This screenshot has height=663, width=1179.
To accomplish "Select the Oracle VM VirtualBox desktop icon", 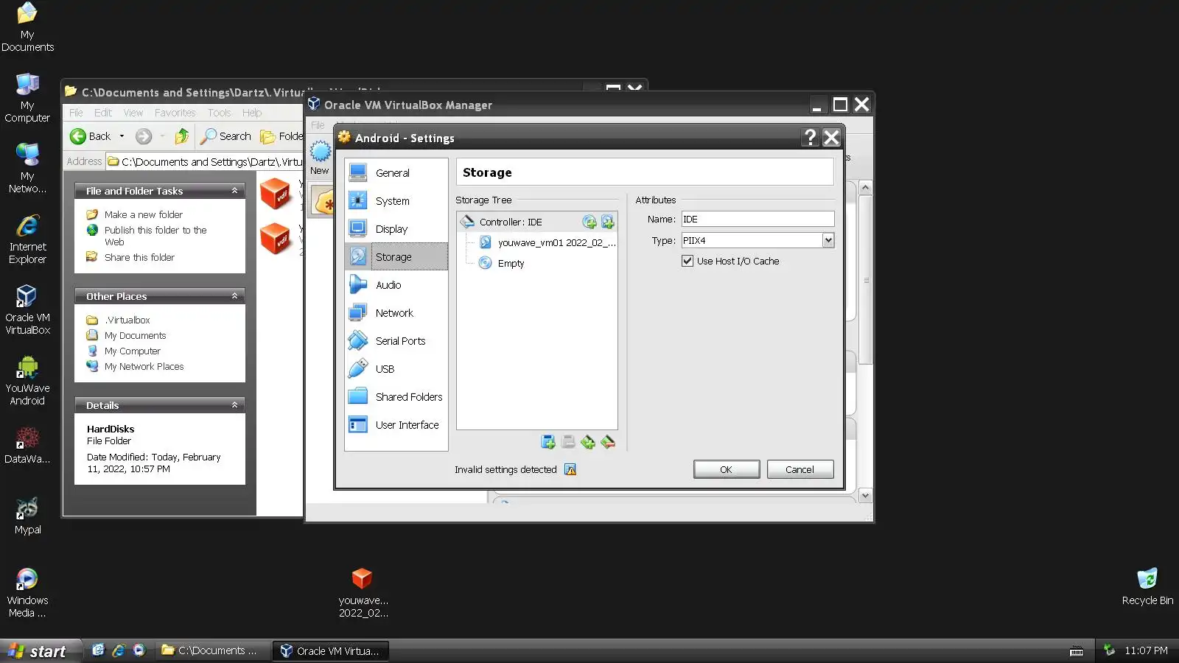I will click(x=27, y=309).
